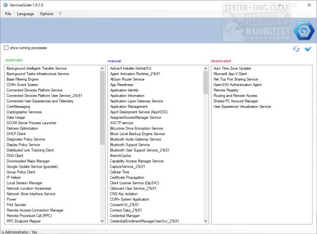Screen dimensions: 317x234
Task: Select Power service
Action: tap(11, 199)
